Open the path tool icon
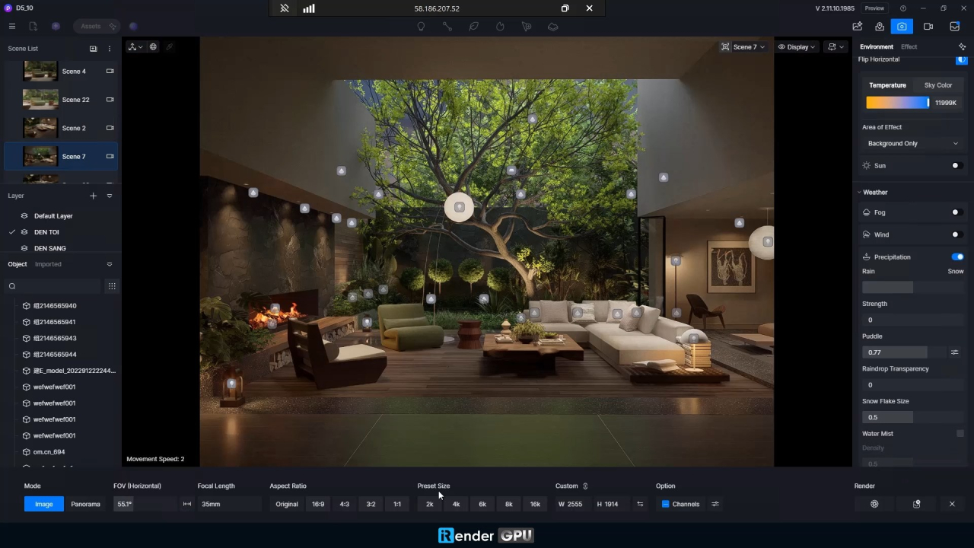This screenshot has width=974, height=548. 447,27
